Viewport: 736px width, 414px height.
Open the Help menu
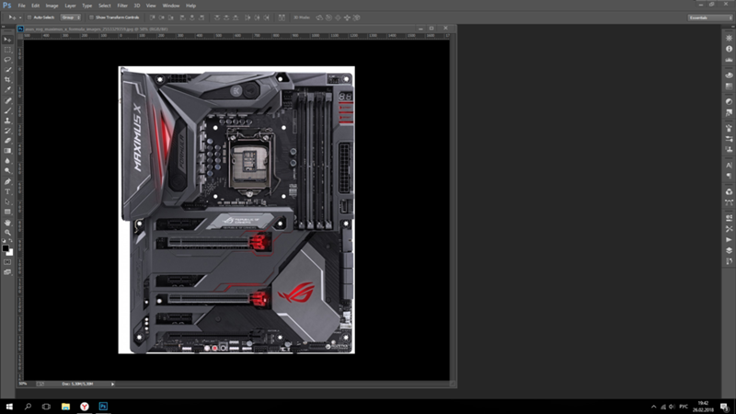point(190,6)
